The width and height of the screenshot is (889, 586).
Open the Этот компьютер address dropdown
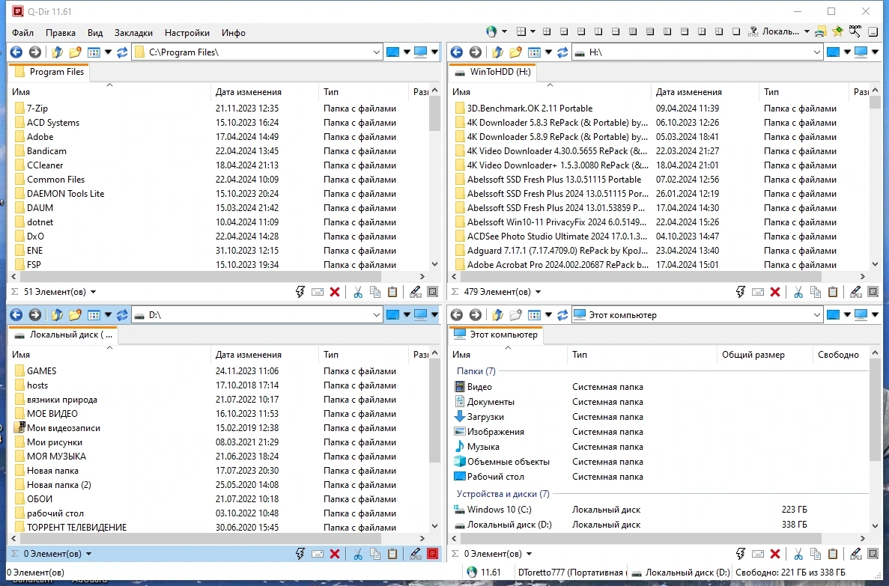click(x=816, y=314)
